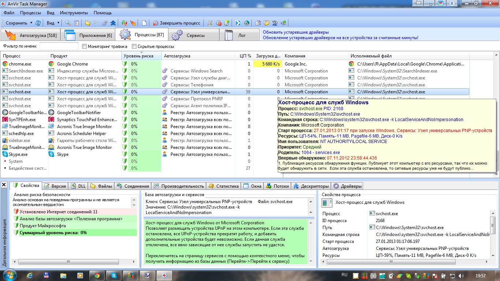The width and height of the screenshot is (500, 281).
Task: Click the blue double-chevron toolbar icon
Action: coord(113,23)
